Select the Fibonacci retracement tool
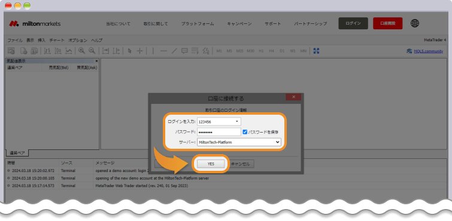The width and height of the screenshot is (452, 221). (195, 51)
